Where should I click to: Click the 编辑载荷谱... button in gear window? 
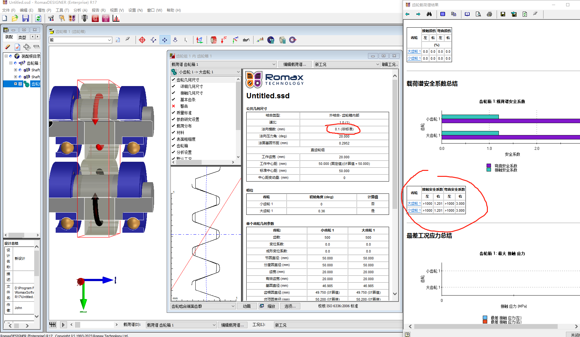pyautogui.click(x=295, y=64)
